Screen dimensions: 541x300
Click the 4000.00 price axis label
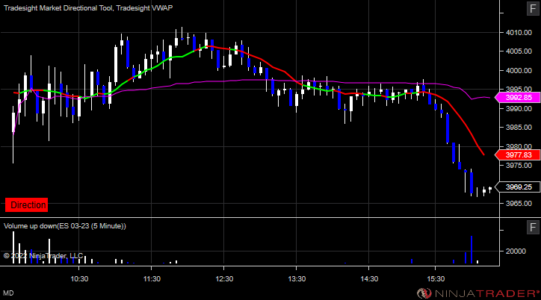point(519,71)
